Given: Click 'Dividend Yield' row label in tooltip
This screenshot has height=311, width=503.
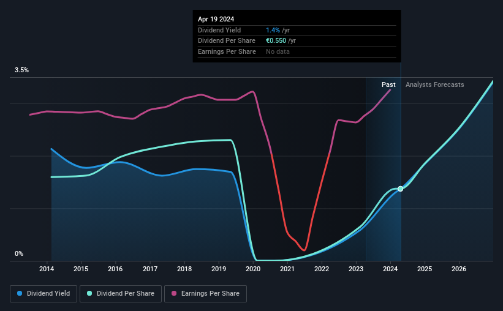Looking at the screenshot, I should click(219, 30).
